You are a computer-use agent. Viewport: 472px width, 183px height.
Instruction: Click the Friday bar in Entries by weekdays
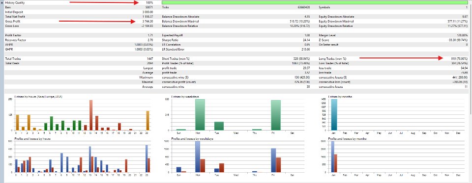pyautogui.click(x=276, y=115)
